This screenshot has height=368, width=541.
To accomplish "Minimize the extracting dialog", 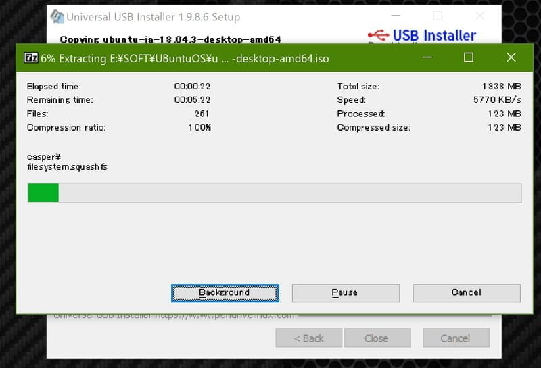I will click(427, 57).
